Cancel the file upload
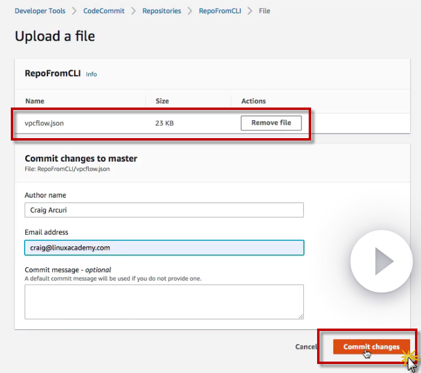The width and height of the screenshot is (421, 373). (306, 347)
